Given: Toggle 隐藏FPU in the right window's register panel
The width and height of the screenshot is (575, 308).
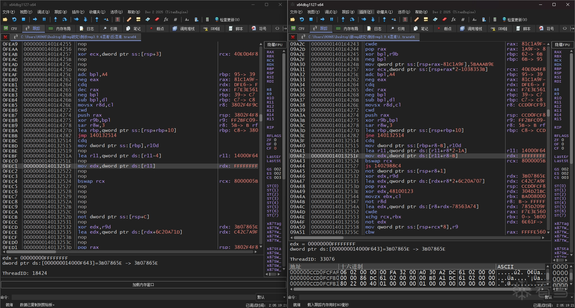Looking at the screenshot, I should point(562,45).
